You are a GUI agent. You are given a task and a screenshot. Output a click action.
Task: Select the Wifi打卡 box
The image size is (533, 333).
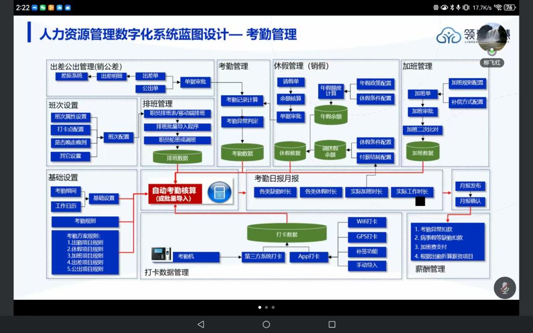pos(367,222)
